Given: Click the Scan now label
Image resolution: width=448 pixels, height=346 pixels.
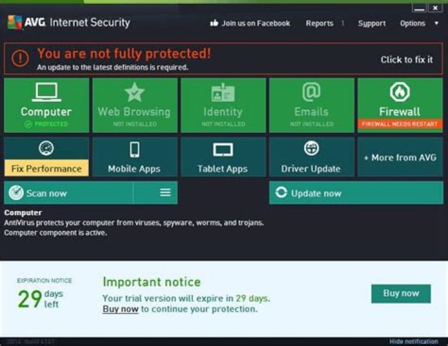Looking at the screenshot, I should tap(47, 193).
